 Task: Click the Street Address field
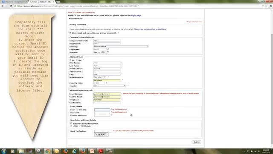[107, 68]
